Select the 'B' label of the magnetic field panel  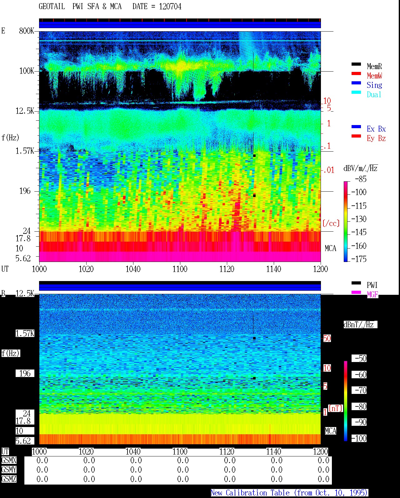[3, 293]
